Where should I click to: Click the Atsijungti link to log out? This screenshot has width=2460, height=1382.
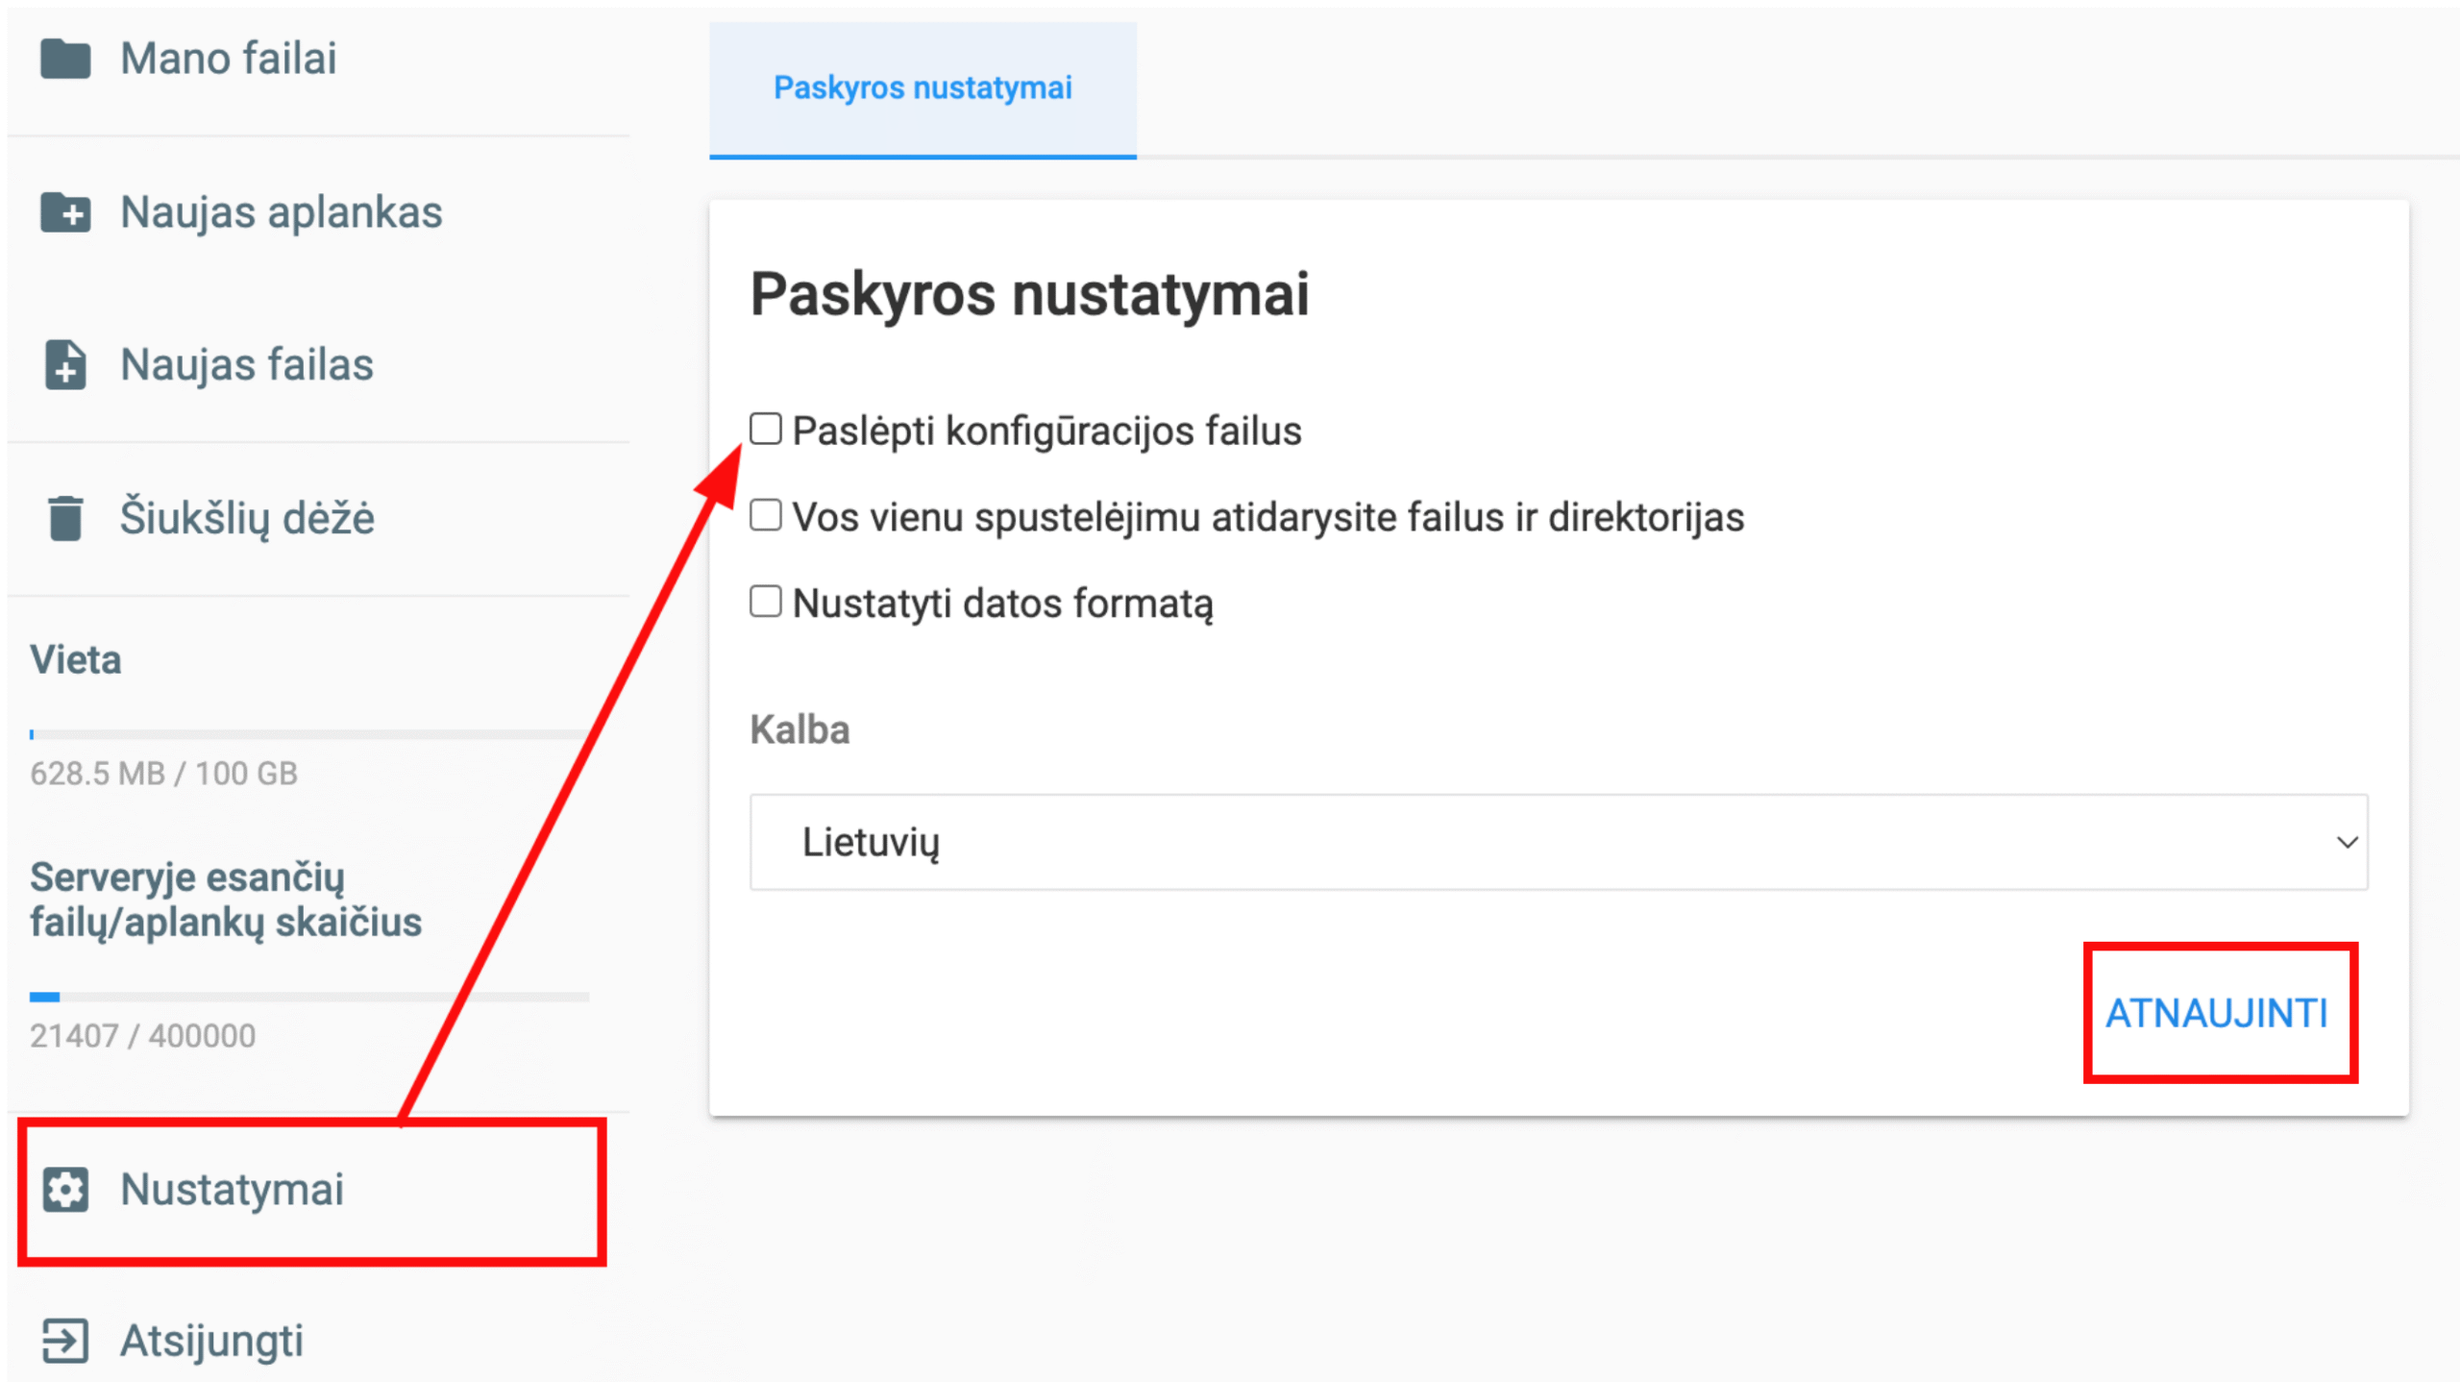(x=210, y=1342)
